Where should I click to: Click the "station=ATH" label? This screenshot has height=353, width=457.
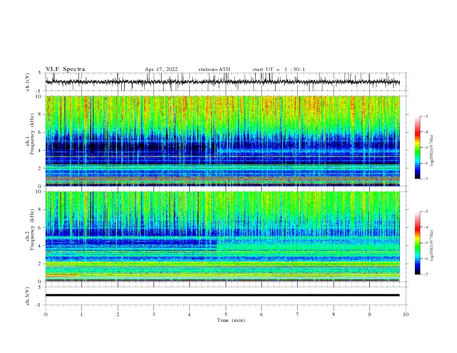[x=214, y=69]
